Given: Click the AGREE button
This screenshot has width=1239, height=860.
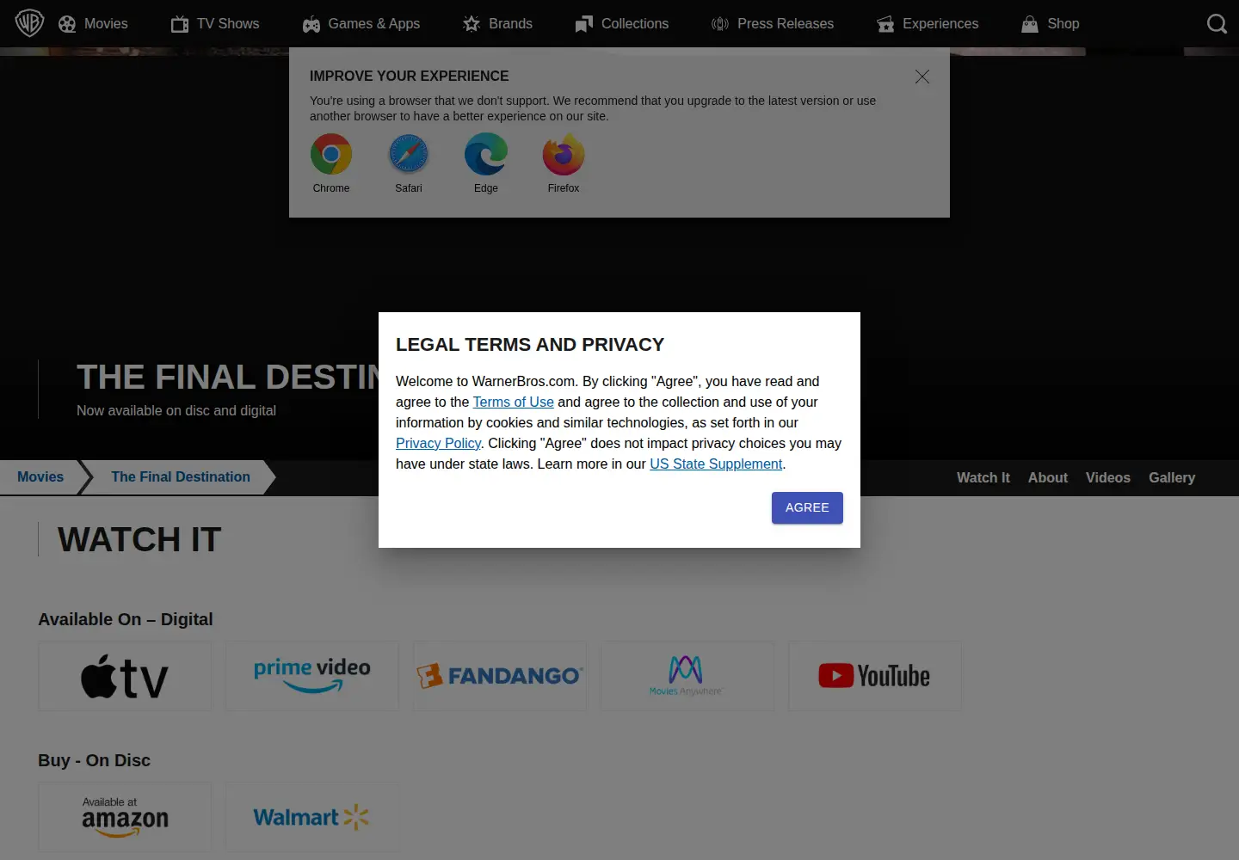Looking at the screenshot, I should [807, 507].
